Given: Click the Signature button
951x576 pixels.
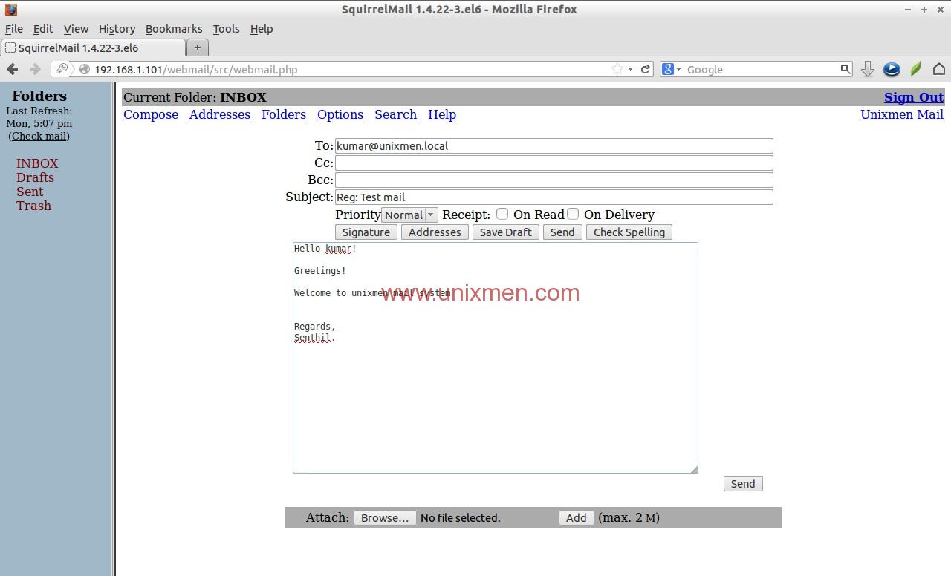Looking at the screenshot, I should (x=366, y=232).
